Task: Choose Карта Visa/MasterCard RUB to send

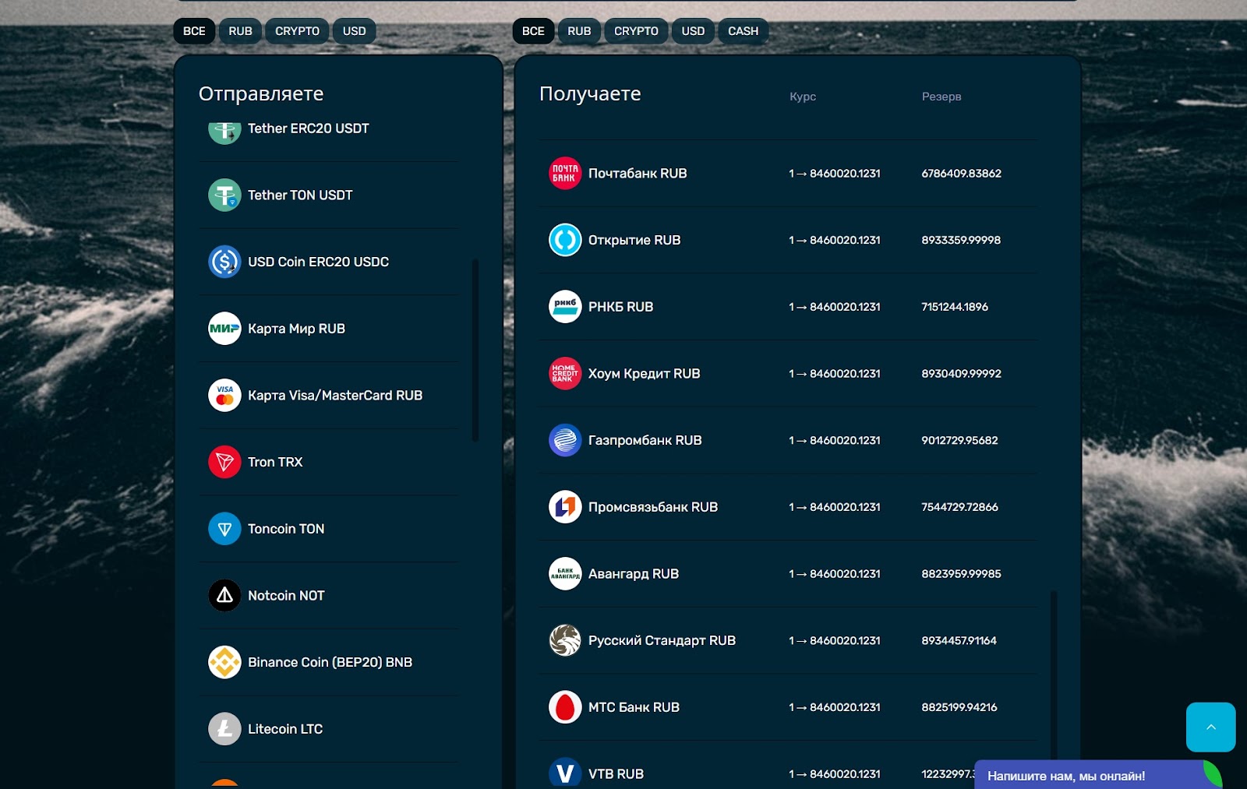Action: tap(329, 396)
